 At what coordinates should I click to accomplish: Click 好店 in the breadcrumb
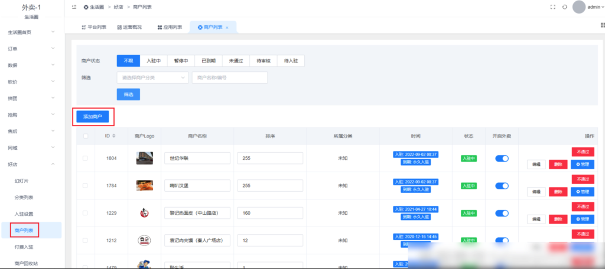click(x=118, y=7)
